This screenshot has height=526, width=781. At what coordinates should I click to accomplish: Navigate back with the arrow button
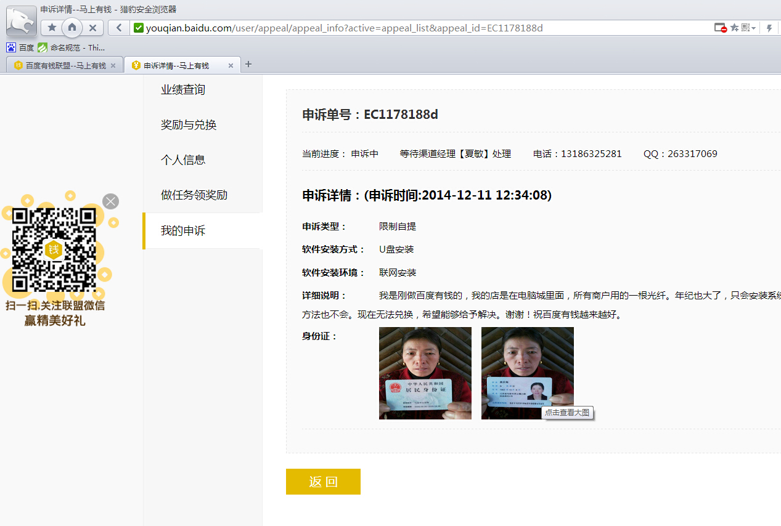click(x=118, y=28)
